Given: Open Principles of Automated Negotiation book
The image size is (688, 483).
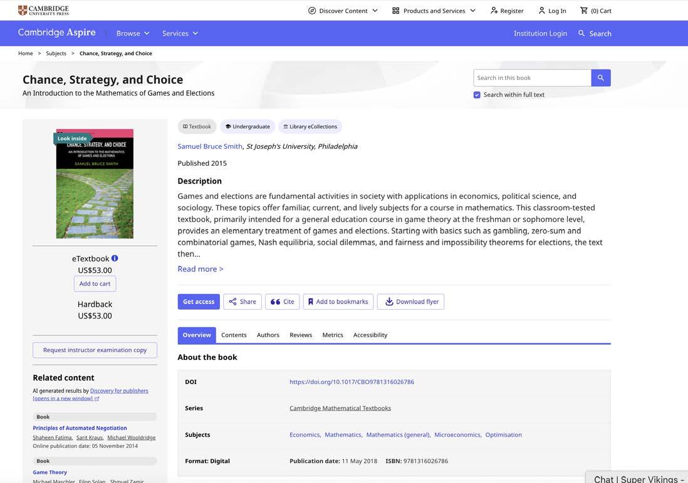Looking at the screenshot, I should click(80, 428).
